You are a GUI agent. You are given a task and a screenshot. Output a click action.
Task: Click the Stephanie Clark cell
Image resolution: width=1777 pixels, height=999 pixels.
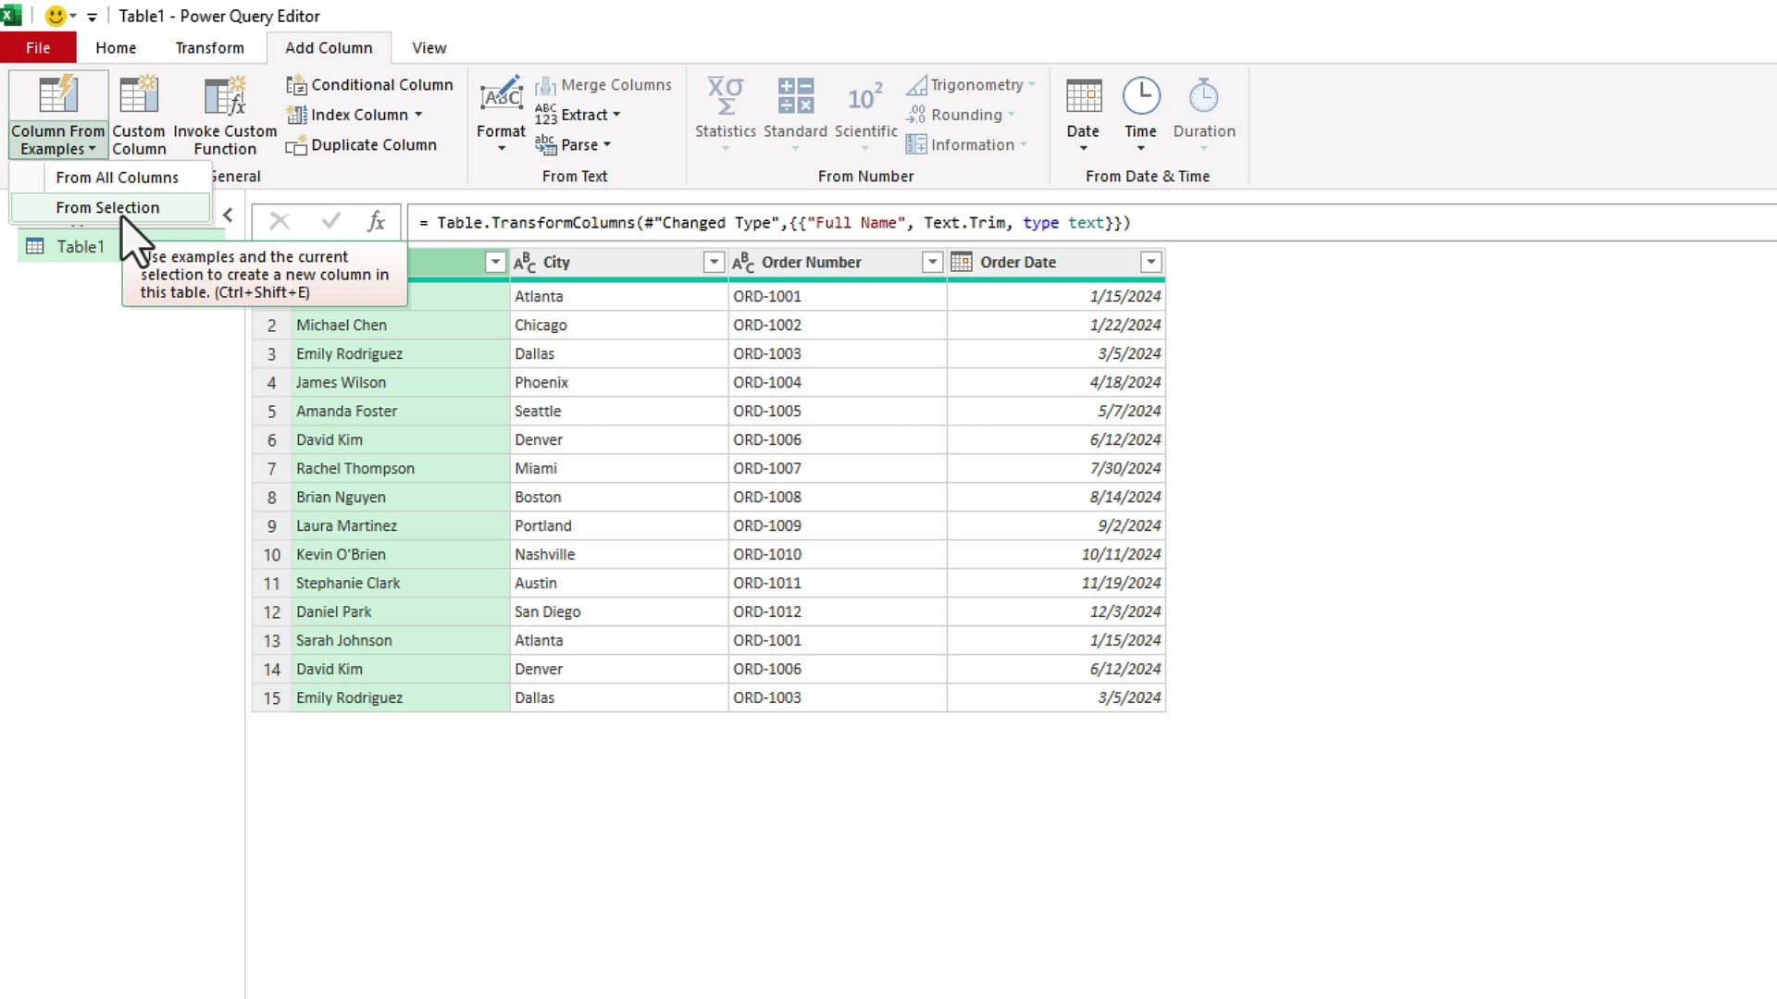pos(400,584)
